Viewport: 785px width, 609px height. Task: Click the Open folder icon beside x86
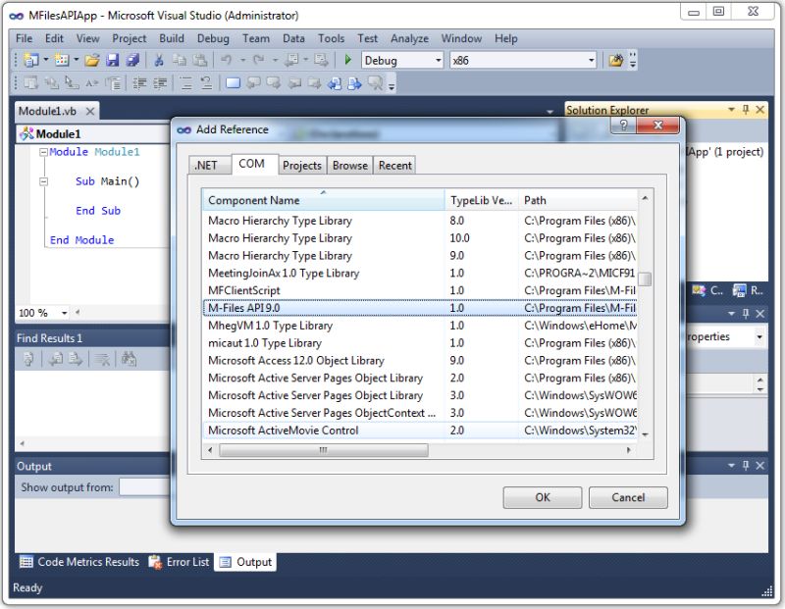pyautogui.click(x=616, y=61)
